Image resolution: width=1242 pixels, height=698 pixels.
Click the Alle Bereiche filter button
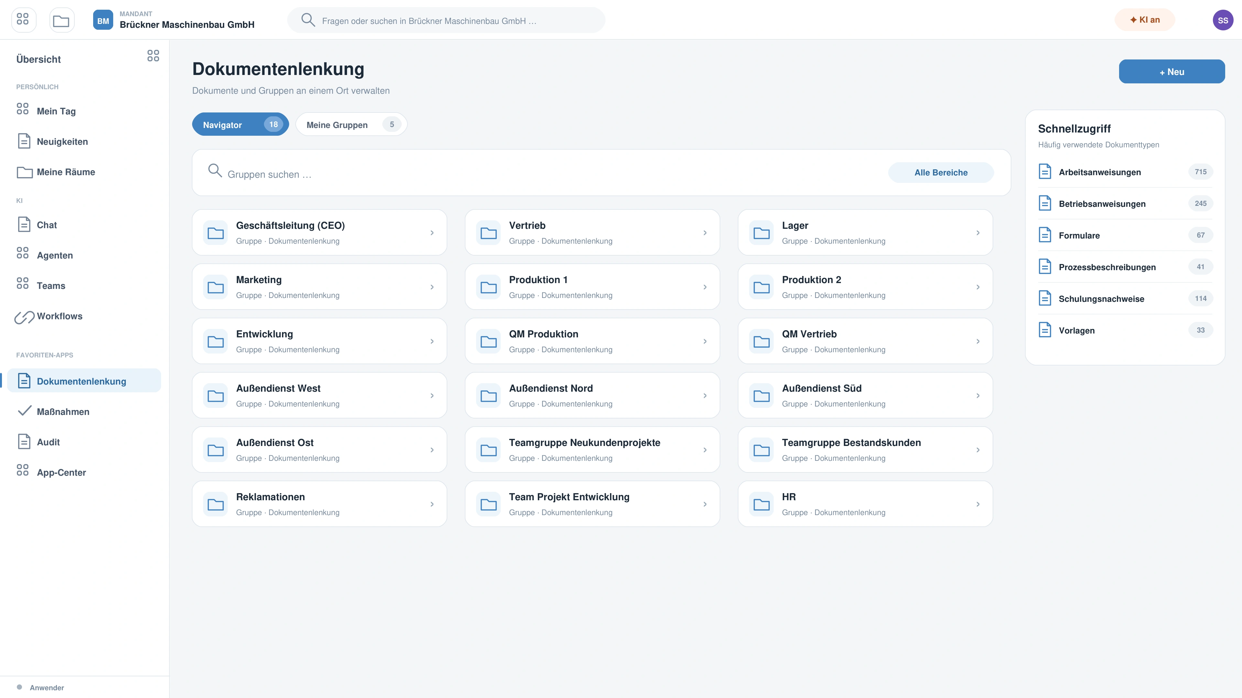941,173
